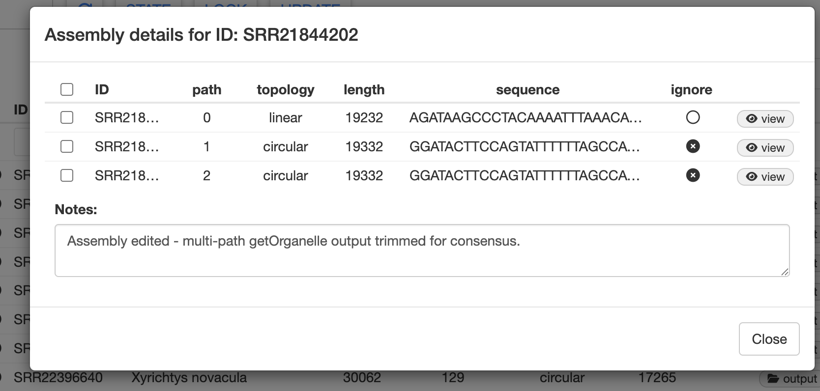
Task: Check the checkbox for path 0 row
Action: pyautogui.click(x=67, y=117)
